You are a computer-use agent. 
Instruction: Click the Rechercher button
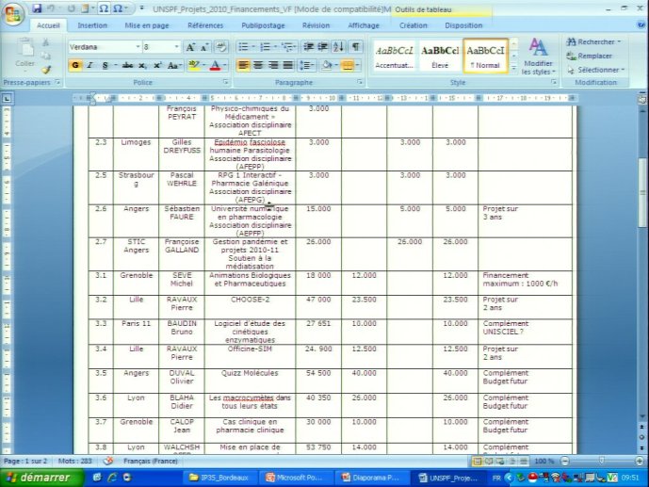coord(594,41)
